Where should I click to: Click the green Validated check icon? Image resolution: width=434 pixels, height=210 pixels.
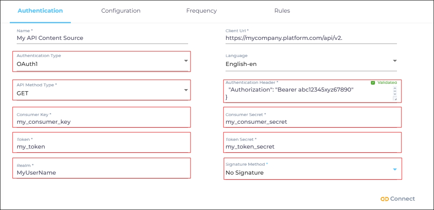373,83
